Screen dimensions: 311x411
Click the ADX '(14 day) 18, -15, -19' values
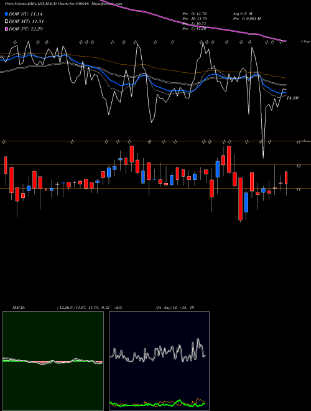(x=175, y=308)
